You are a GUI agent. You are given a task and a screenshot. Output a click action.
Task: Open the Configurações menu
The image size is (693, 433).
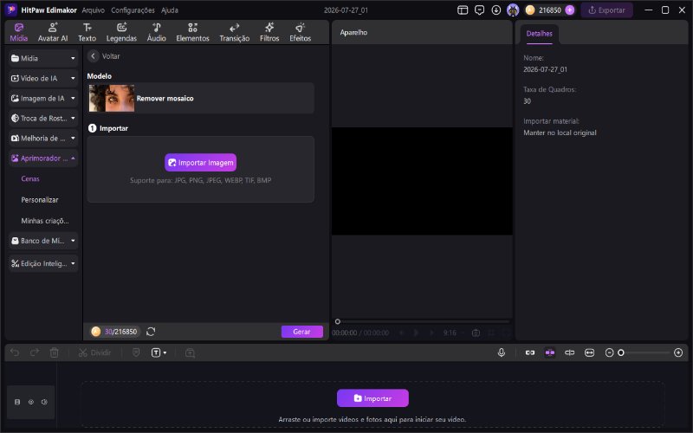coord(133,10)
